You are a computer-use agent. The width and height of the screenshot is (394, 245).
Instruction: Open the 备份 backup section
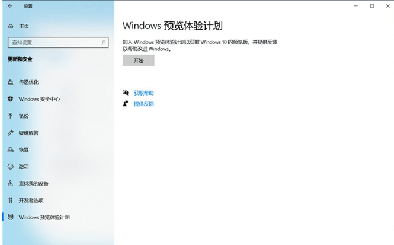pyautogui.click(x=24, y=116)
